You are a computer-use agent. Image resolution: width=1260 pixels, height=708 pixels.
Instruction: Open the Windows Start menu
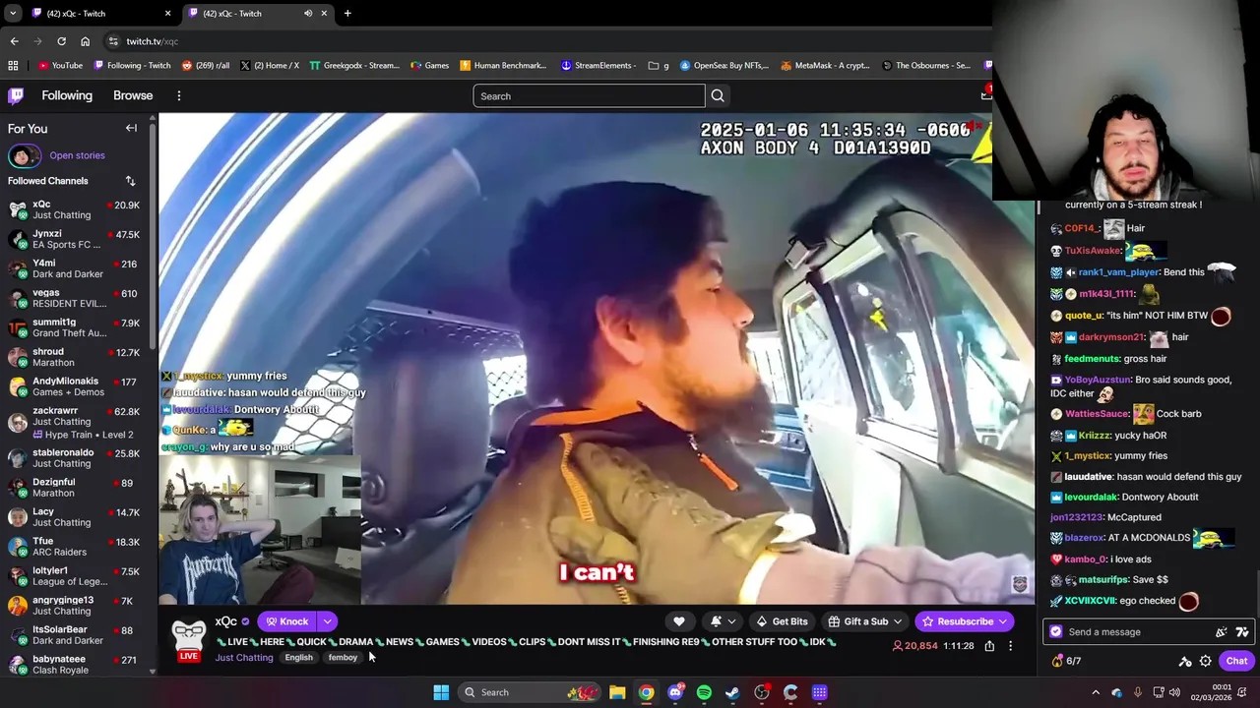tap(441, 692)
